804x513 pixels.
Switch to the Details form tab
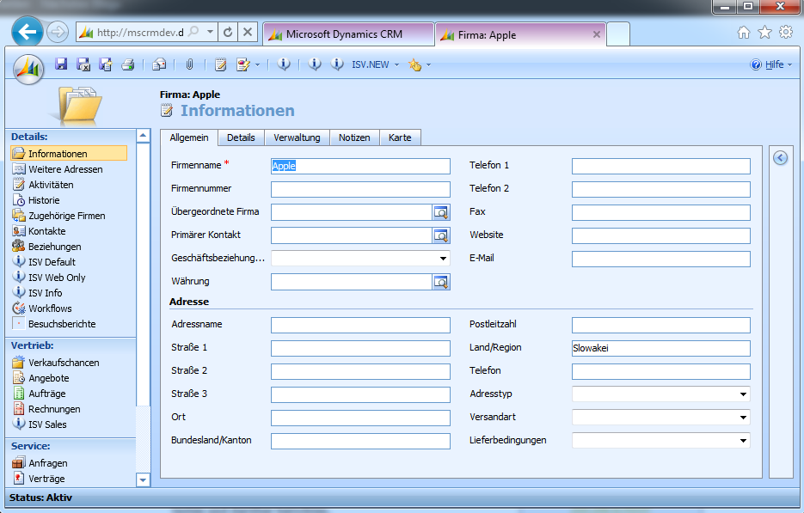[x=241, y=137]
